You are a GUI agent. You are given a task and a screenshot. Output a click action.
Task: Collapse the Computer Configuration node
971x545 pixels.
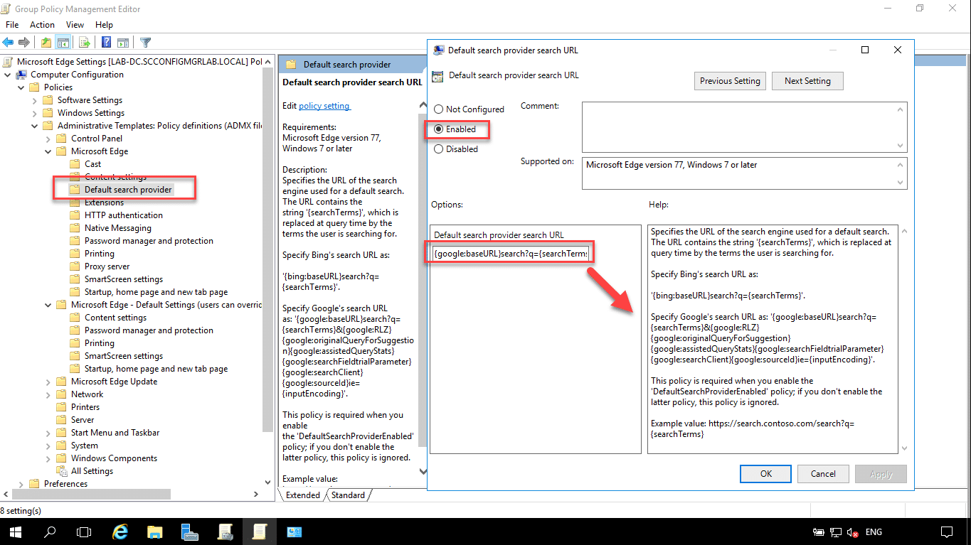pyautogui.click(x=8, y=75)
